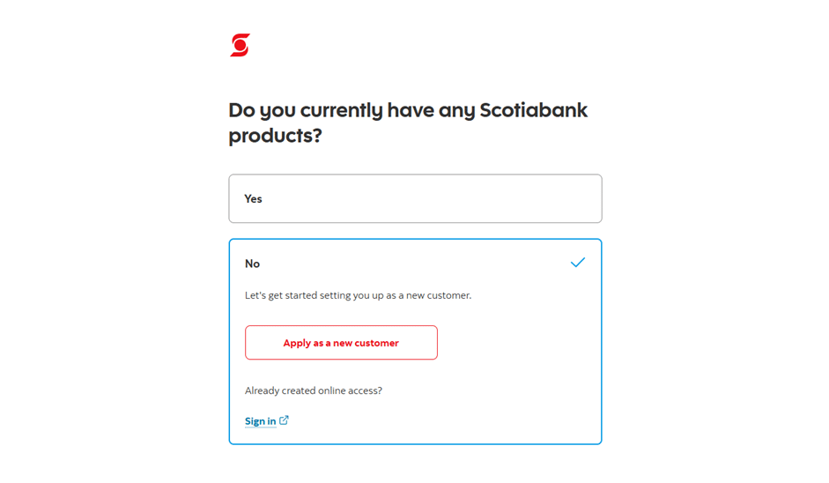Select the Yes option card
This screenshot has height=483, width=829.
click(x=415, y=198)
